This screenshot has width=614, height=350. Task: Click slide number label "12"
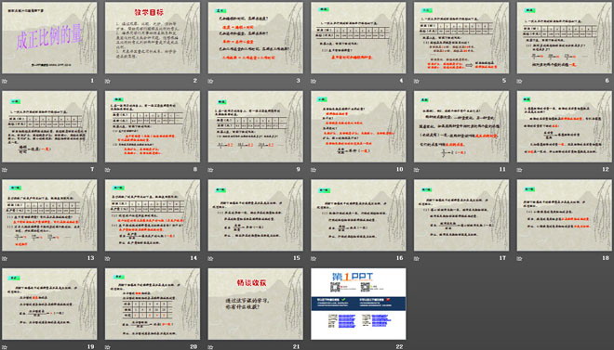pos(606,169)
